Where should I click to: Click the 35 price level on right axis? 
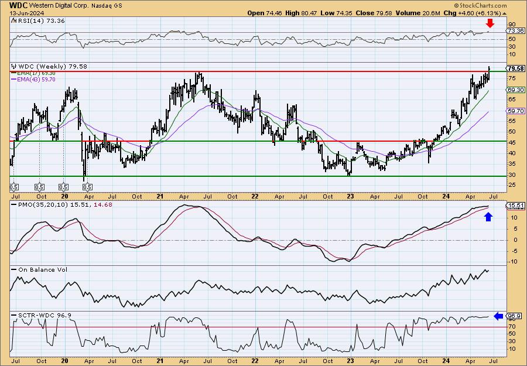coord(512,164)
